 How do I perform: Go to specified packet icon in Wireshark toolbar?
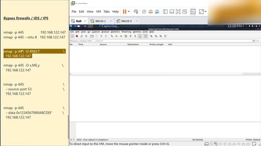point(126,36)
